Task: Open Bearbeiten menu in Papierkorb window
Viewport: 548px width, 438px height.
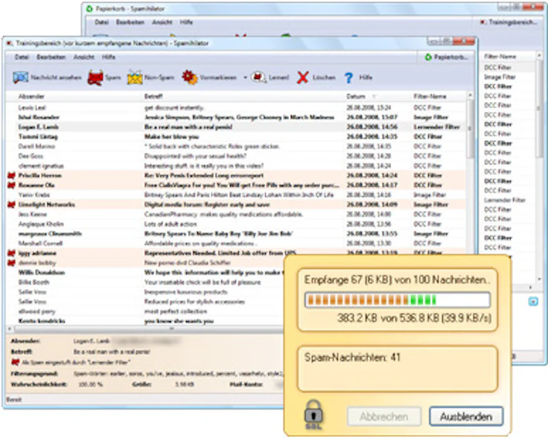Action: tap(130, 22)
